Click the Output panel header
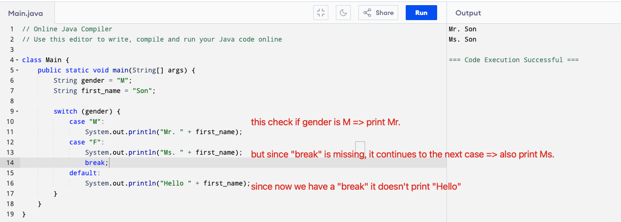The width and height of the screenshot is (621, 222). (x=468, y=13)
